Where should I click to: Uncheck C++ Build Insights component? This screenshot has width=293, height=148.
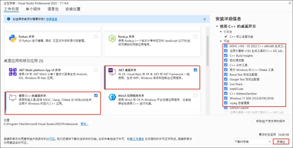(226, 56)
